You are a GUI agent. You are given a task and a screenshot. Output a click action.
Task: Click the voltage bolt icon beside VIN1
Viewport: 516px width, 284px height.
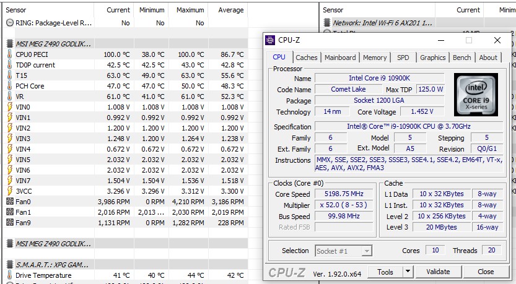coord(10,118)
